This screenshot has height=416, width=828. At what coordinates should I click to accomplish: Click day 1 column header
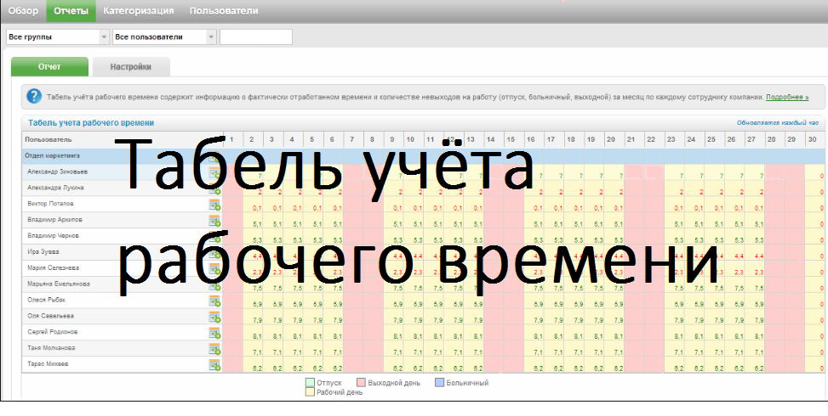coord(232,139)
